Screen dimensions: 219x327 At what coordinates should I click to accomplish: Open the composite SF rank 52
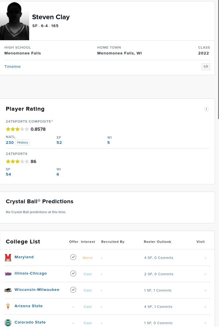(x=59, y=142)
